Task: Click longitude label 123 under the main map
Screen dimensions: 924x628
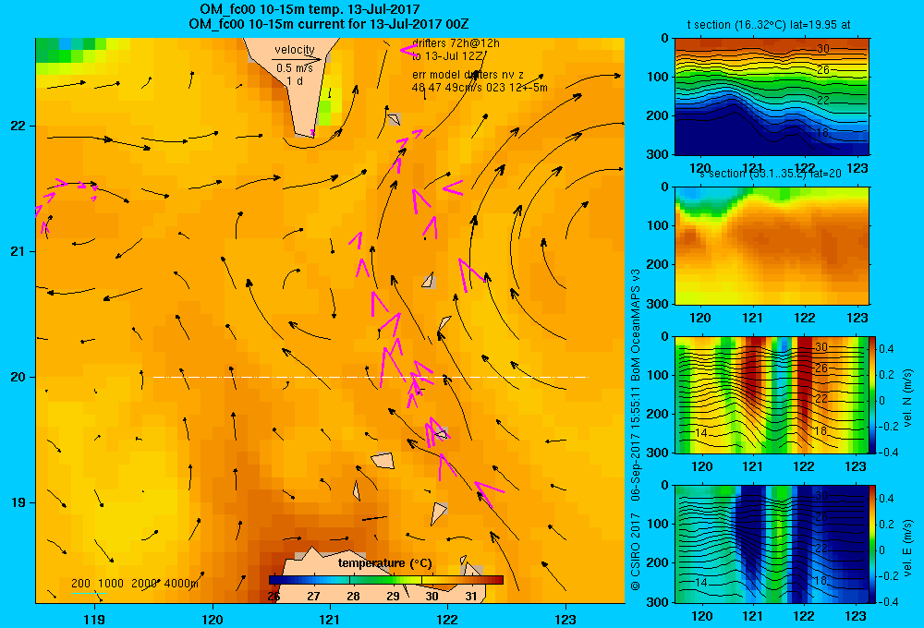Action: [x=565, y=619]
